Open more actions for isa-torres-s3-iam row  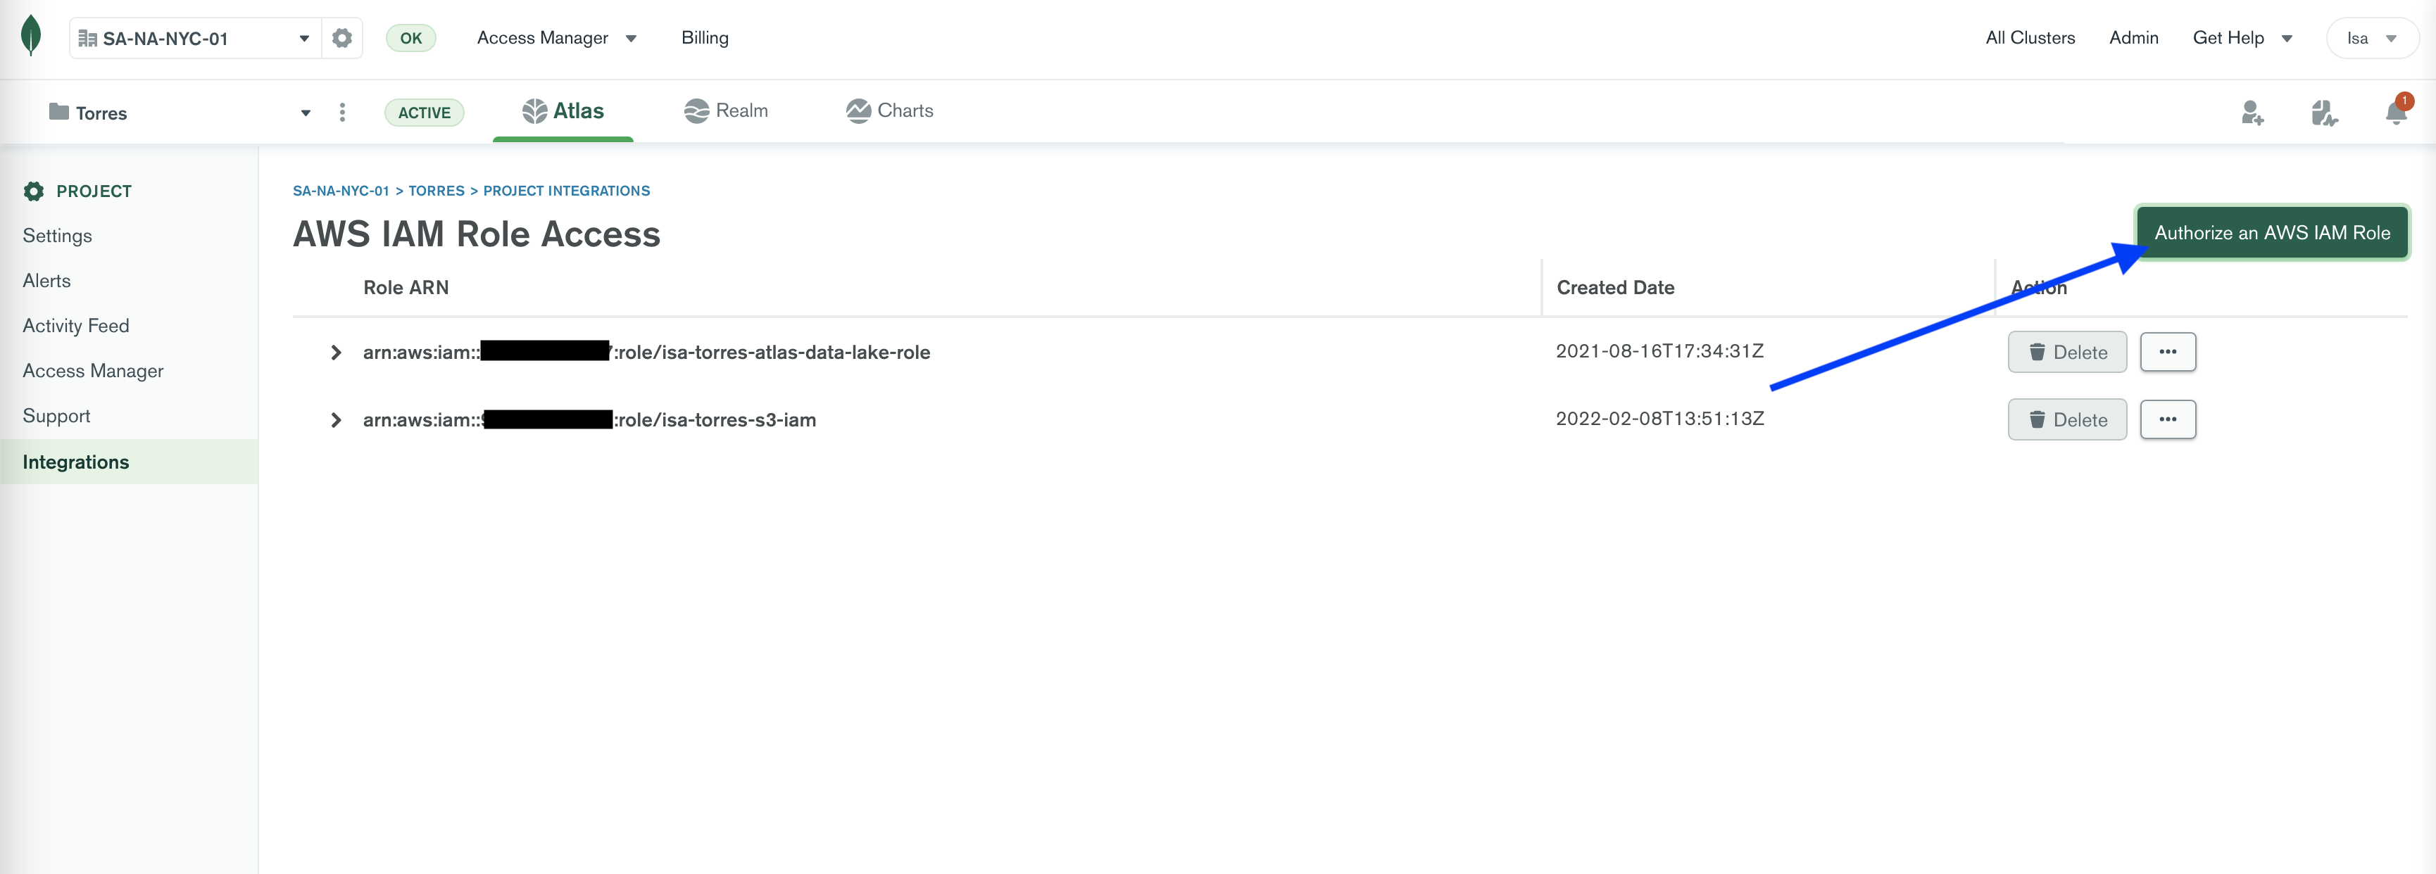pos(2168,419)
